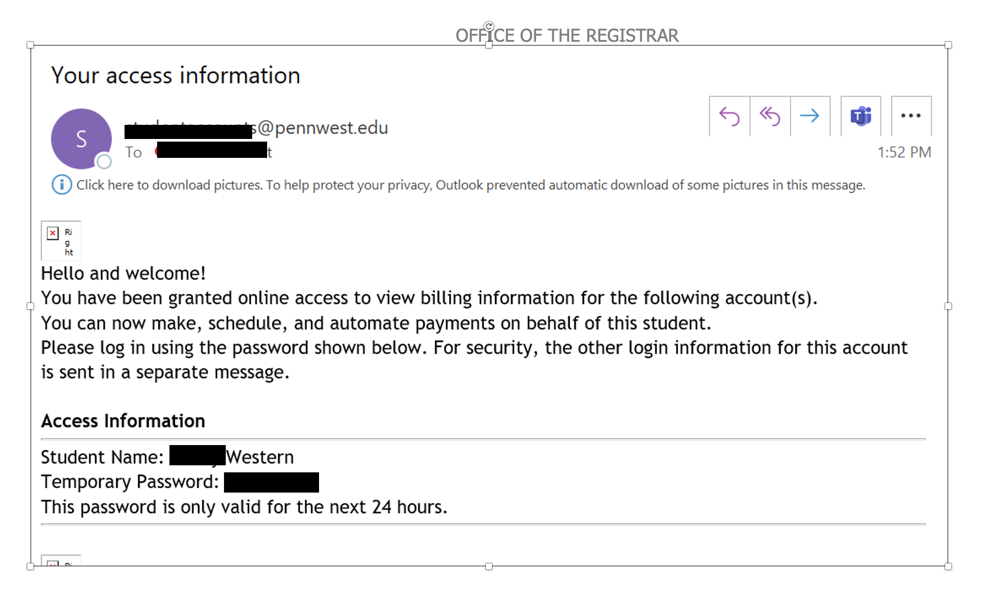Image resolution: width=991 pixels, height=599 pixels.
Task: Click the copyright watermark symbol at the top
Action: [489, 26]
